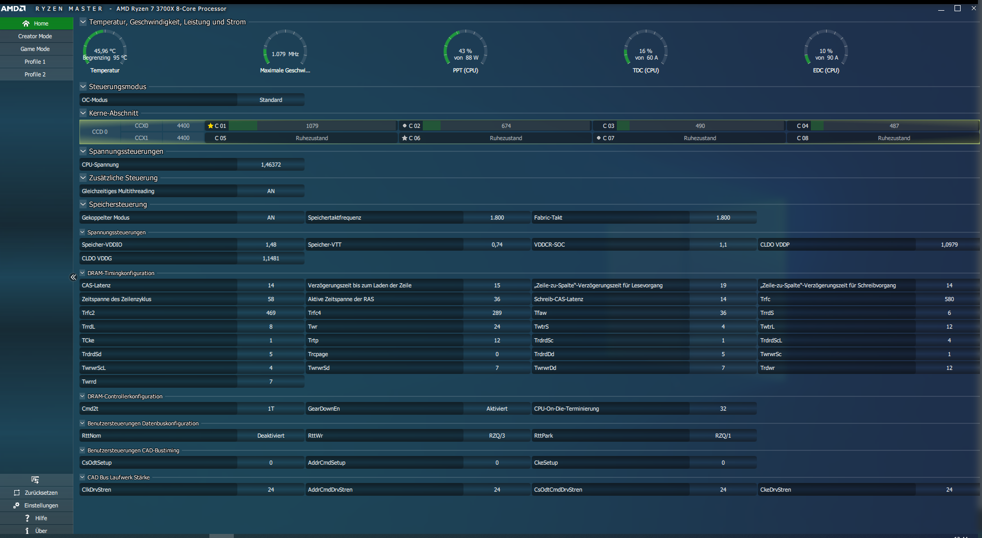Click the Einstellungen gears icon
Viewport: 982px width, 538px height.
(17, 505)
